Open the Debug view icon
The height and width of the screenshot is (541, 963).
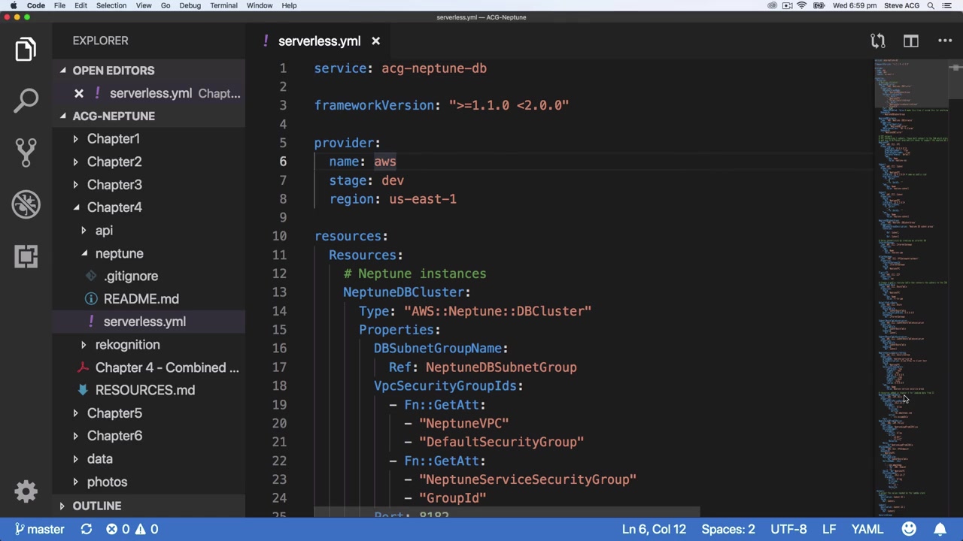[26, 204]
